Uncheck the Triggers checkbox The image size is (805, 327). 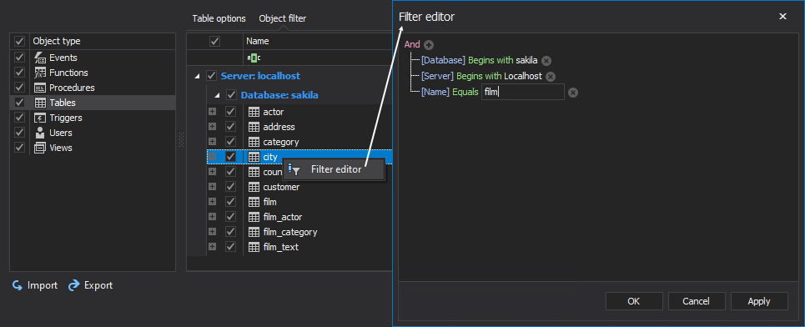pos(19,118)
